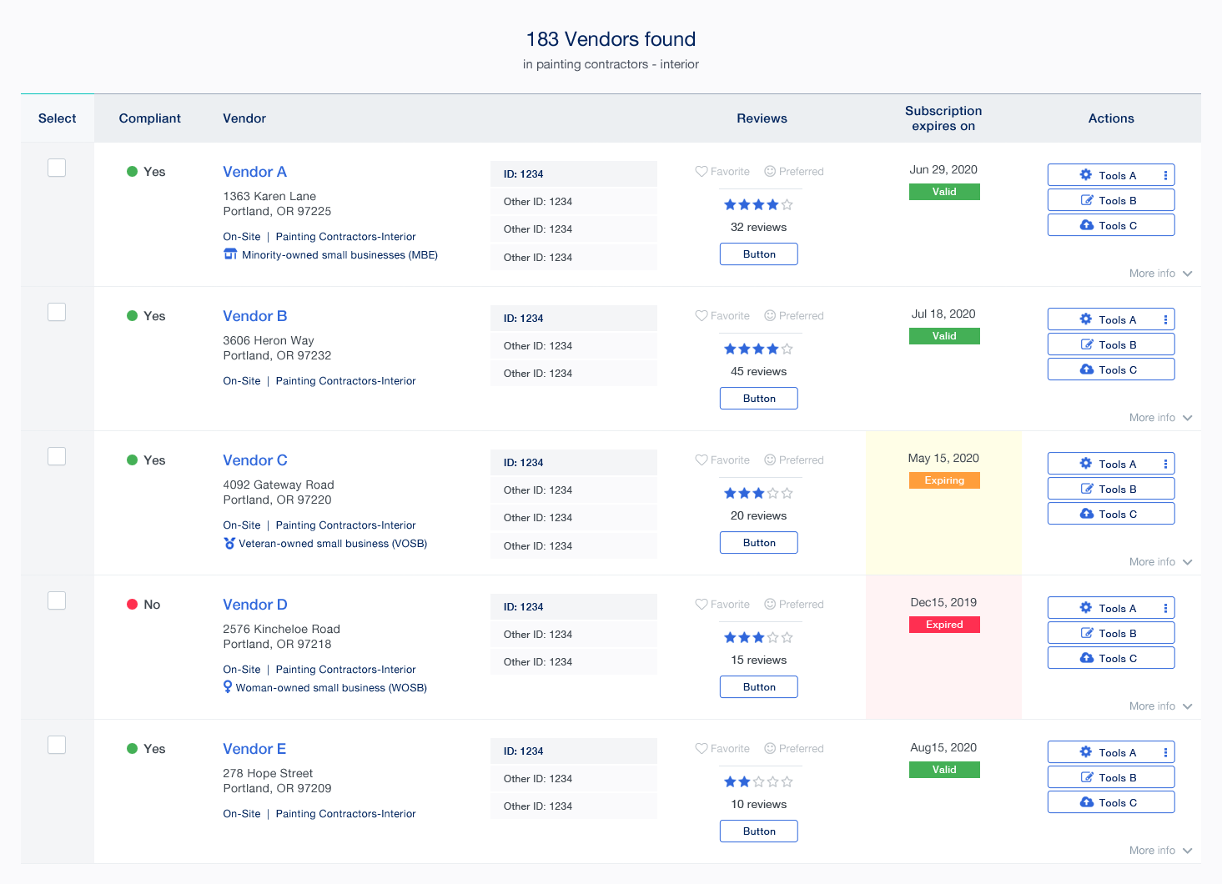Select the checkbox for Vendor A
The image size is (1222, 884).
click(x=57, y=168)
